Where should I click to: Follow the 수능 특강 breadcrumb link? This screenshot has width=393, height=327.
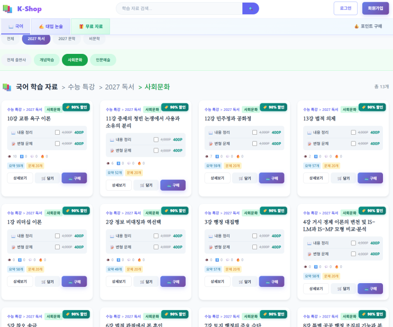(x=81, y=87)
